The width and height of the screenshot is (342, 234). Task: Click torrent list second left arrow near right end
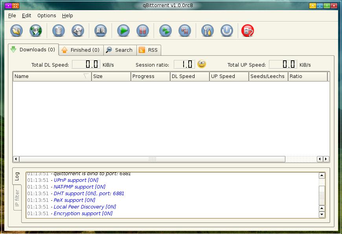point(320,159)
